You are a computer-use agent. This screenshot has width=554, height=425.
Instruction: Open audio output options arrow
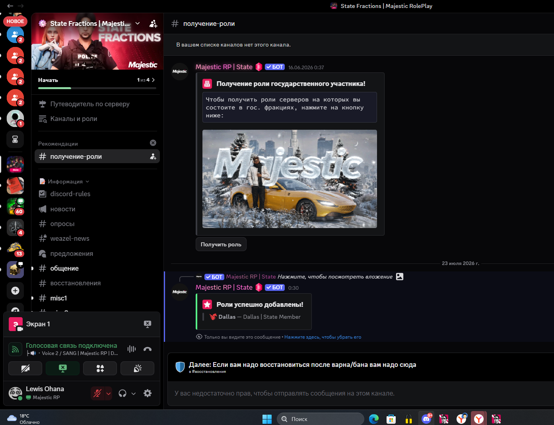coord(134,393)
